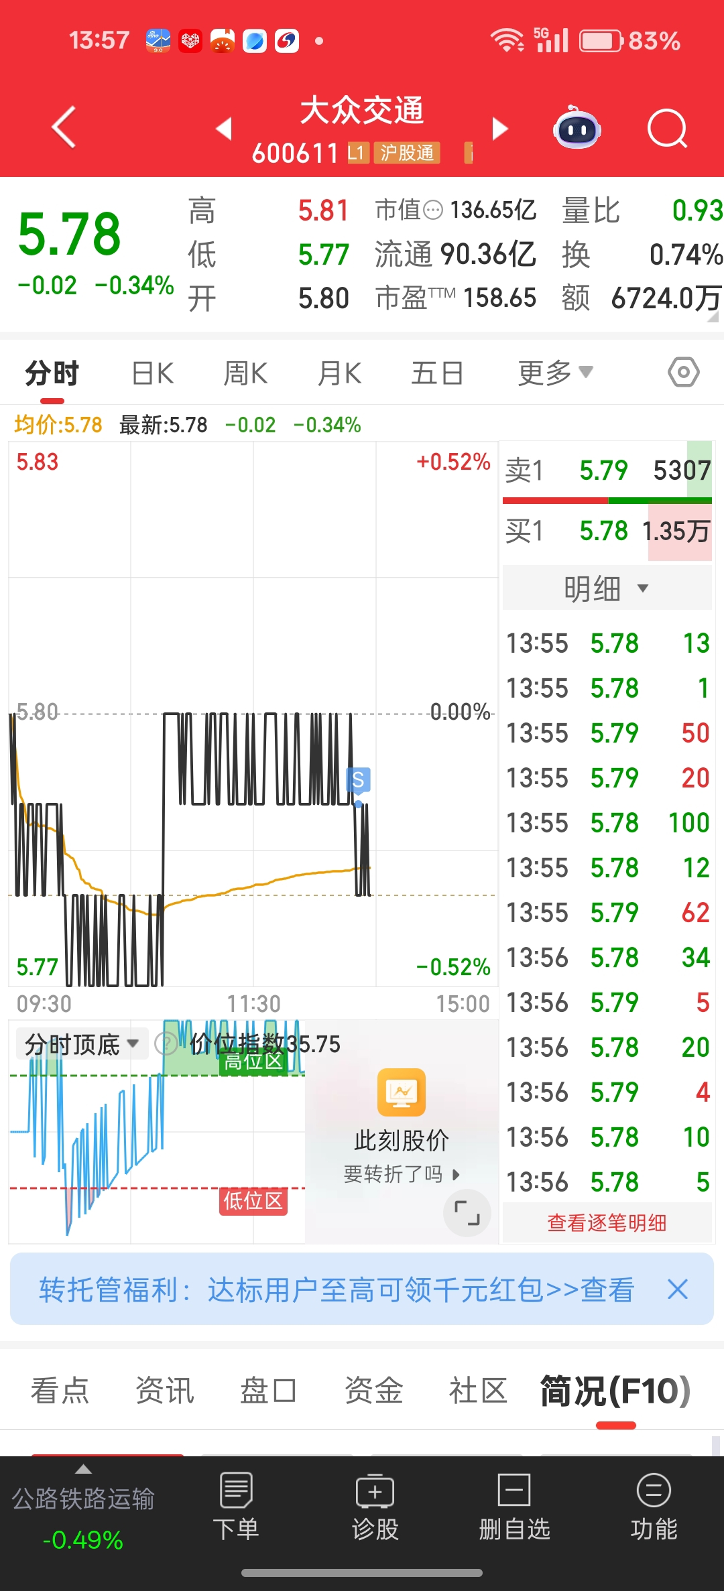Viewport: 724px width, 1591px height.
Task: Tap the buy-sell ratio bar
Action: pyautogui.click(x=607, y=501)
